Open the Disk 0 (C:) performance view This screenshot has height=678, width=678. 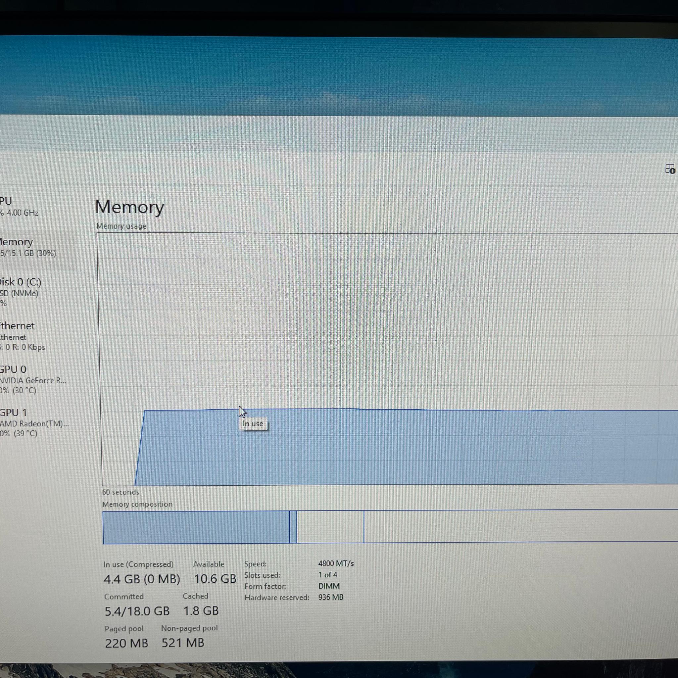pos(21,292)
